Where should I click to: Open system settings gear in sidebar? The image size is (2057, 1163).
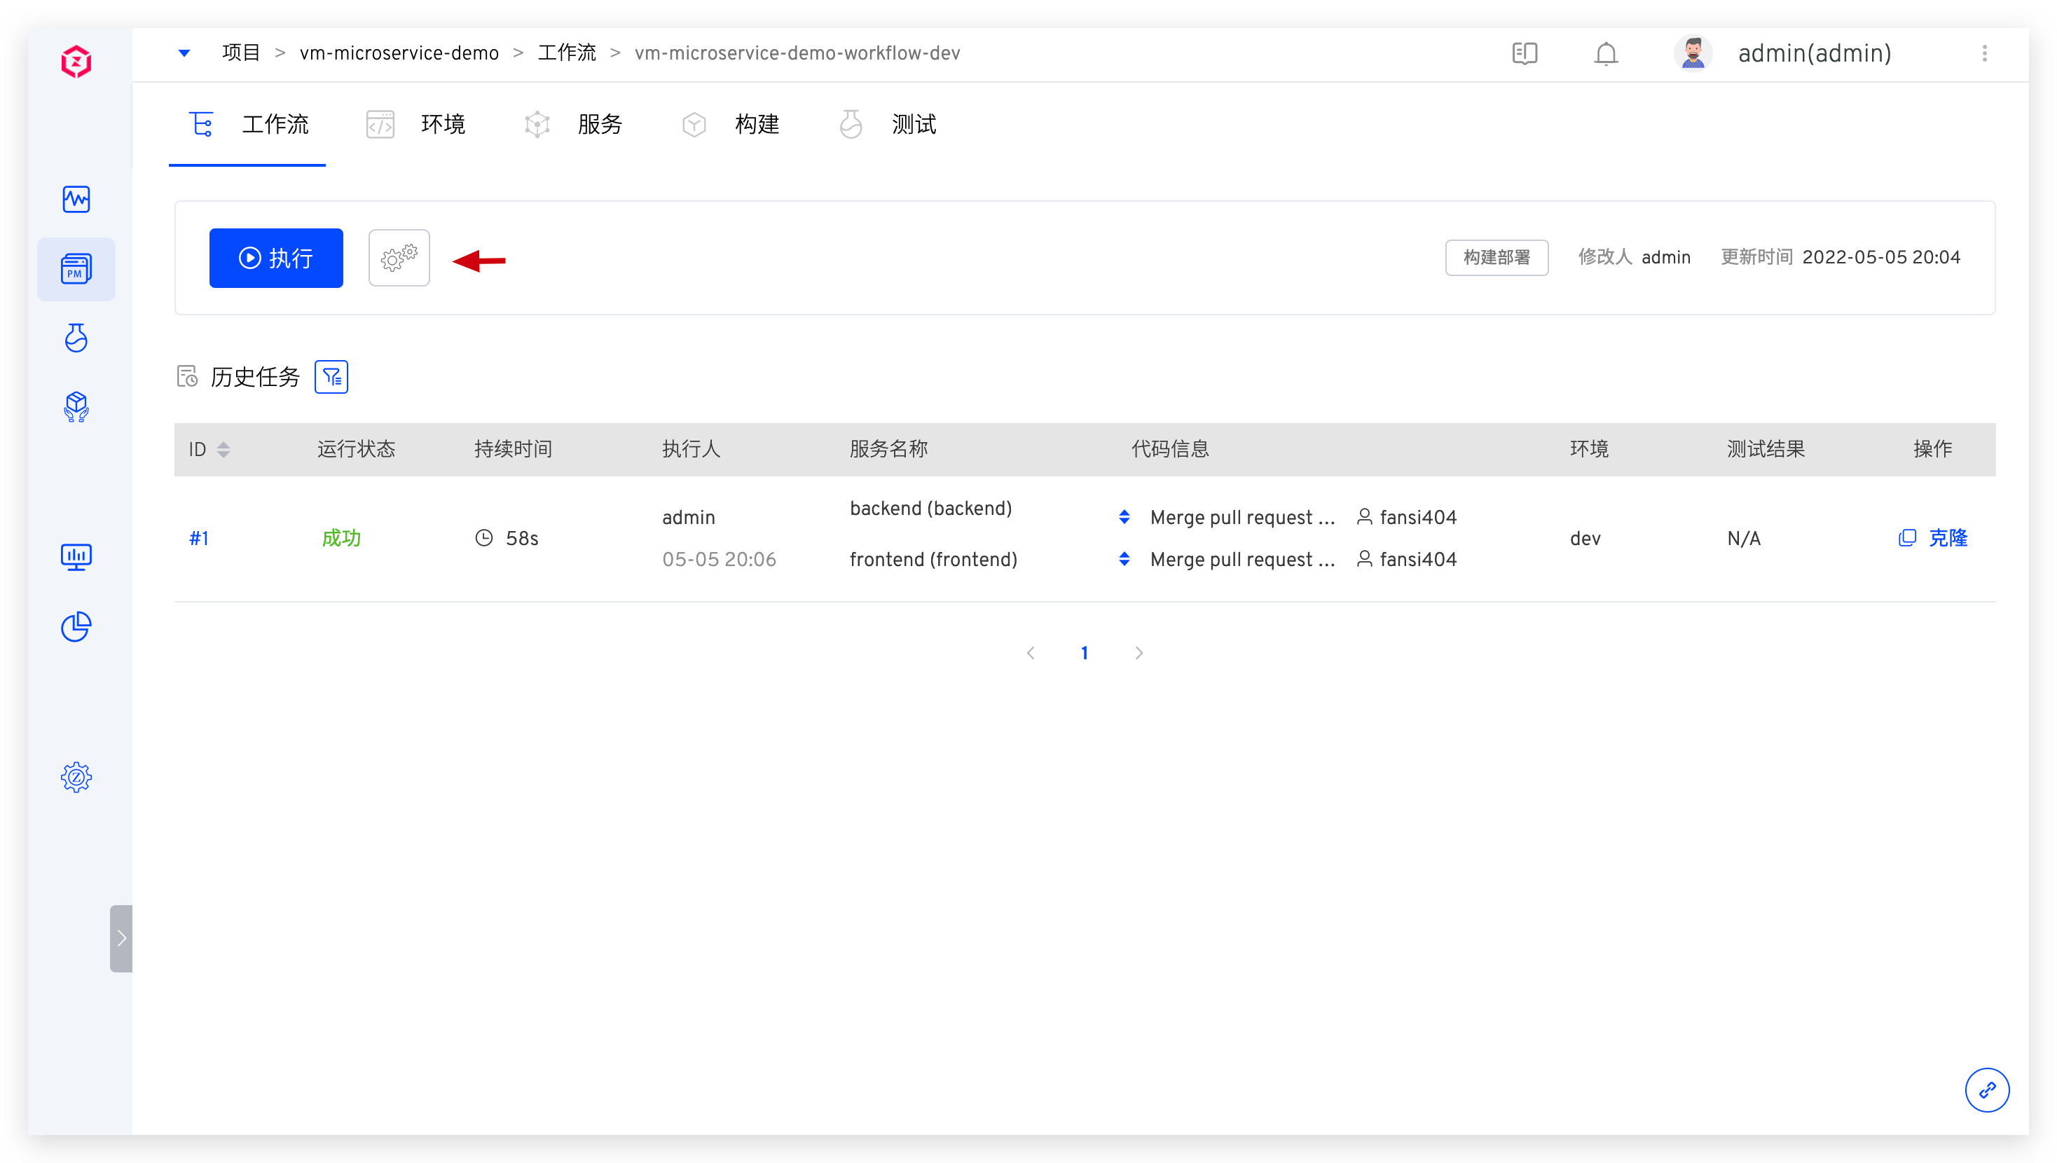coord(76,776)
